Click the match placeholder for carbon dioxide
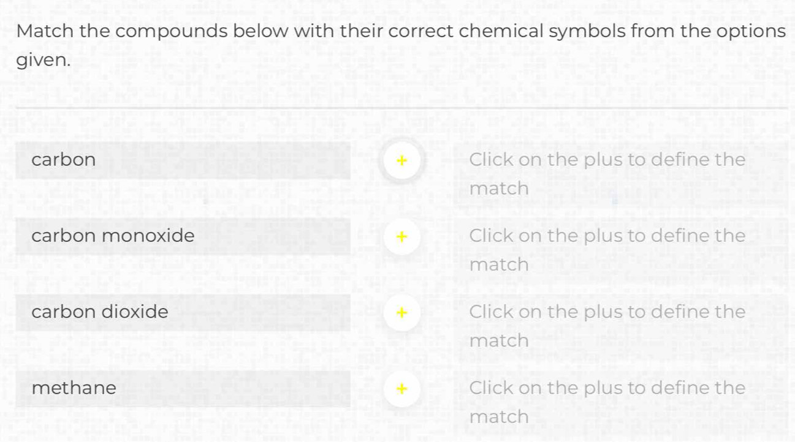795x442 pixels. [x=607, y=325]
